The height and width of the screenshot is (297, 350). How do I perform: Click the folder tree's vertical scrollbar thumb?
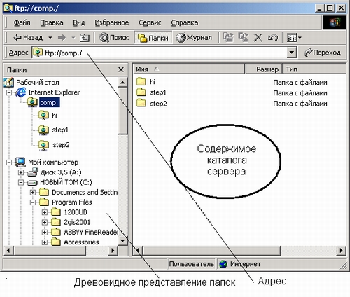point(122,111)
